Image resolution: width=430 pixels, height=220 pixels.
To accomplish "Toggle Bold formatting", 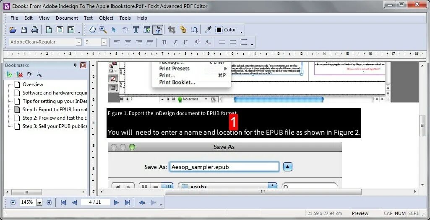I will 164,42.
